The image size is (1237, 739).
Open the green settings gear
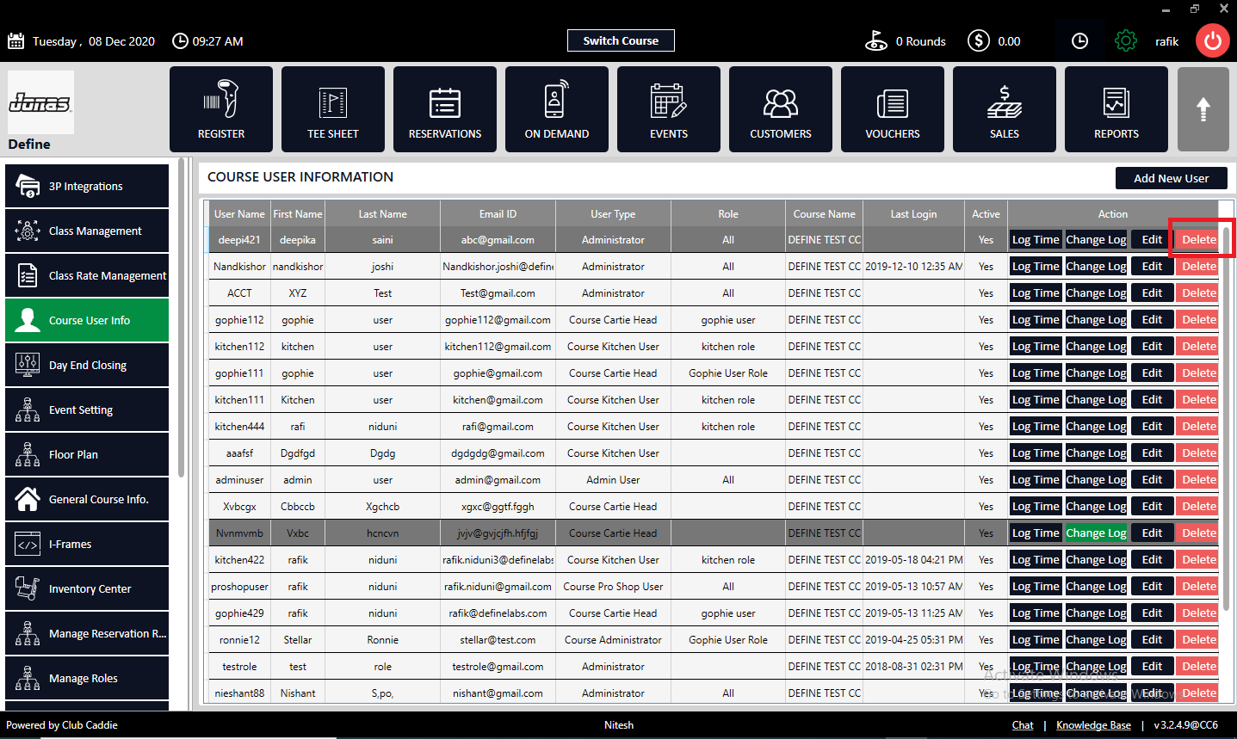coord(1126,40)
